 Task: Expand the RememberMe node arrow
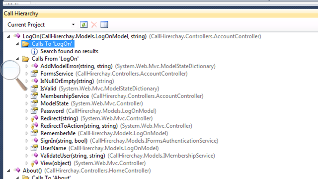26,133
